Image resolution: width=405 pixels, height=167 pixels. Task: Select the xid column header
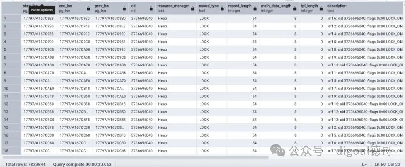click(x=142, y=8)
